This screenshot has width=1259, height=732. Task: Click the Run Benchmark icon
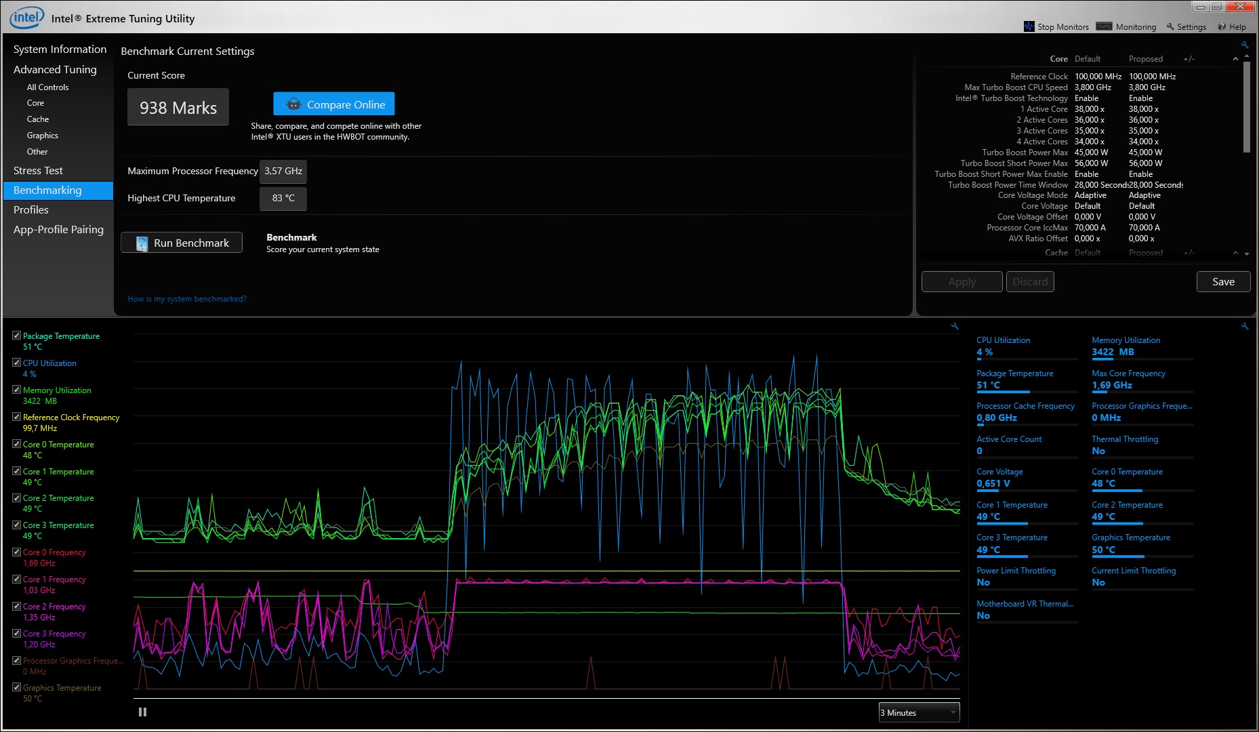point(142,243)
